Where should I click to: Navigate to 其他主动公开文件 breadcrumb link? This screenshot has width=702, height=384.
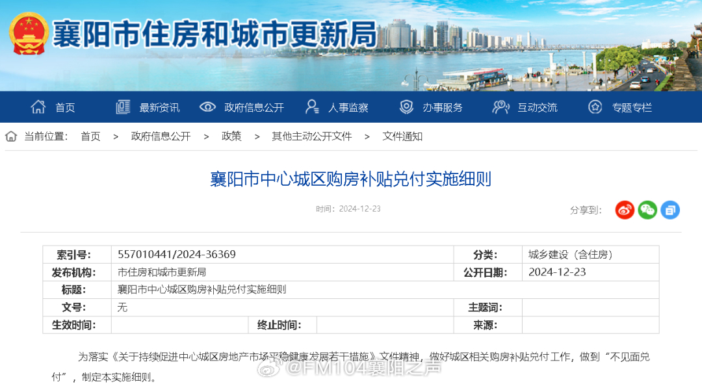311,136
